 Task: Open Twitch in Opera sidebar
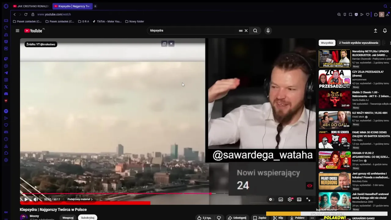[x=6, y=59]
